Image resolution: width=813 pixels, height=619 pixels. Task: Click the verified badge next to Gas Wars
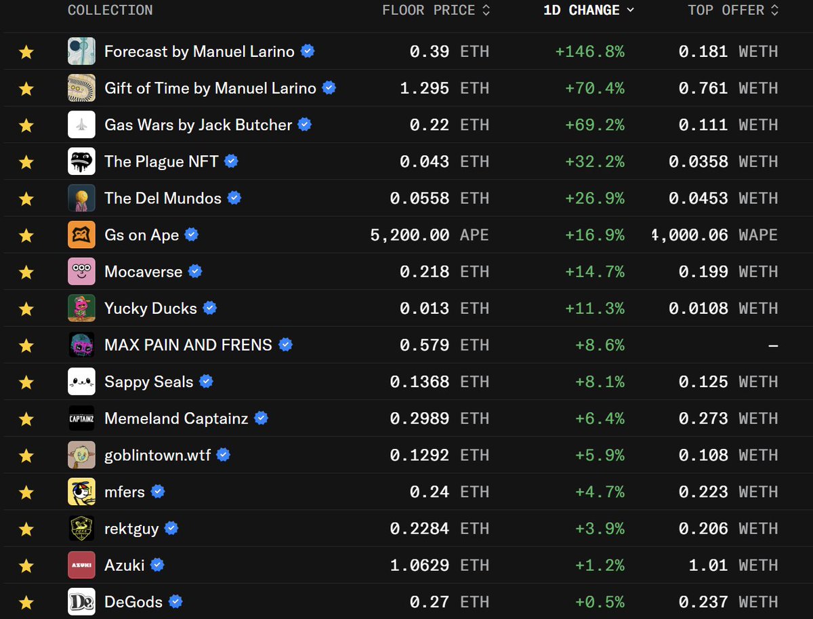(305, 125)
